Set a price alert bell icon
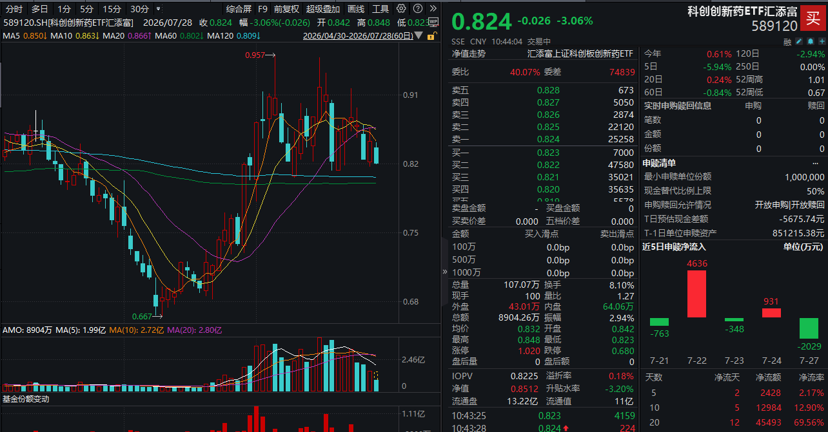The height and width of the screenshot is (432, 828). pos(811,41)
